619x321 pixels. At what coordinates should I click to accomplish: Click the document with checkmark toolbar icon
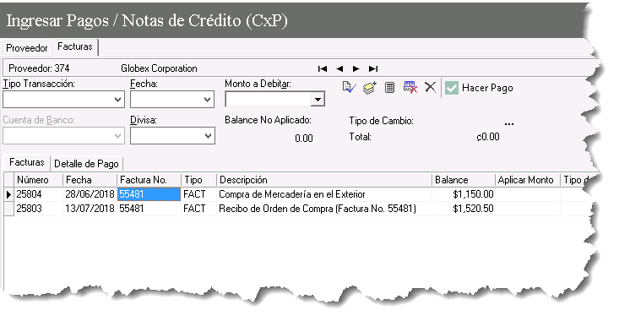coord(349,87)
